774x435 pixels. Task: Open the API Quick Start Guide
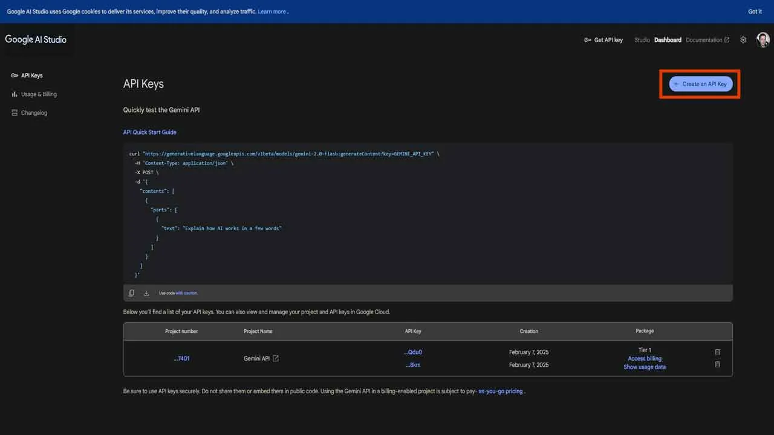[150, 132]
